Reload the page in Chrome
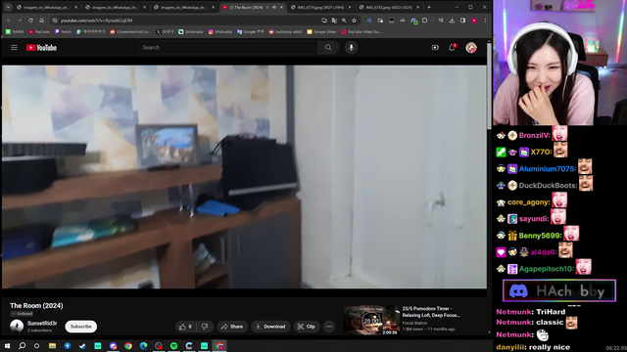Image resolution: width=627 pixels, height=352 pixels. pos(30,21)
